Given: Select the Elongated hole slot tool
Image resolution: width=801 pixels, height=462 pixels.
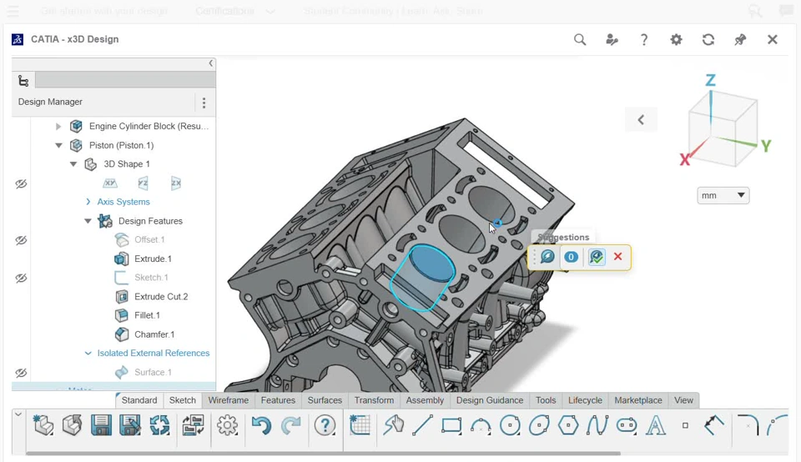Looking at the screenshot, I should (x=627, y=424).
